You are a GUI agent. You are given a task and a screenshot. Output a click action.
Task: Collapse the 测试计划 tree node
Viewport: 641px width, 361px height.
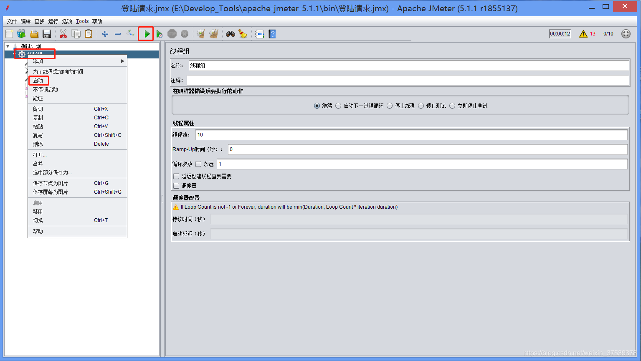coord(8,46)
